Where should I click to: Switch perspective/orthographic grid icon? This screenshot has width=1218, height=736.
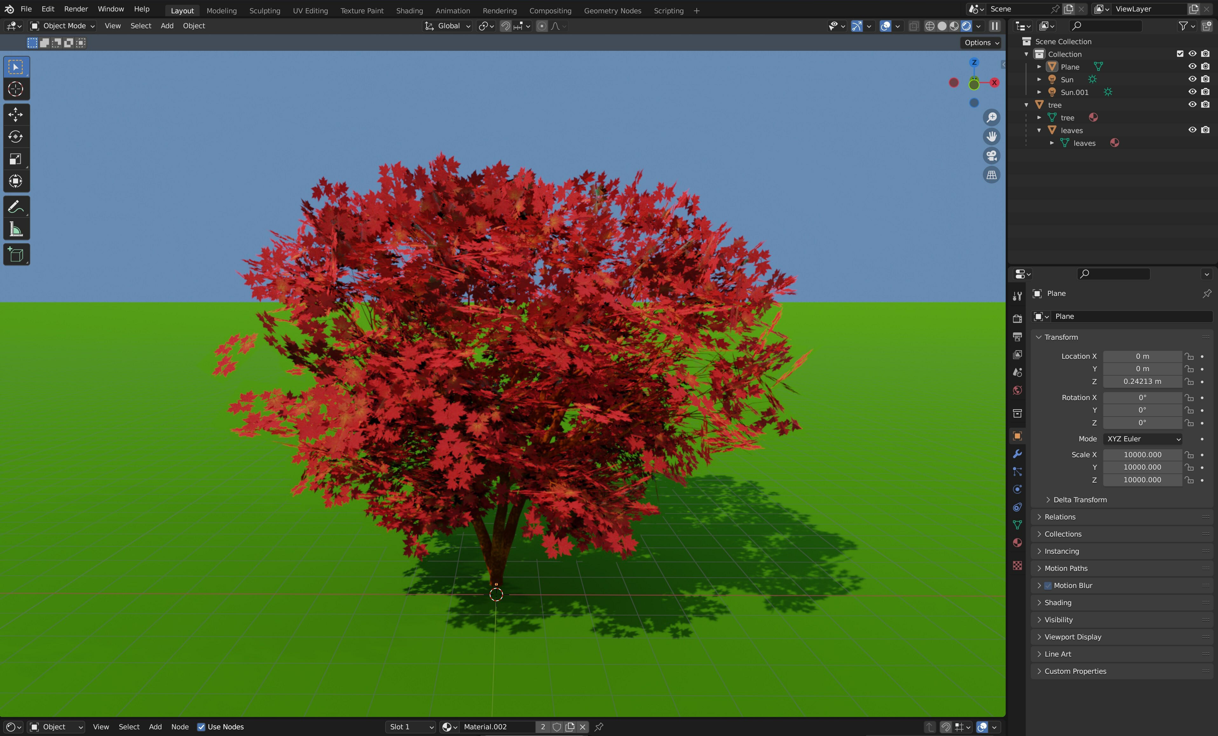tap(992, 175)
